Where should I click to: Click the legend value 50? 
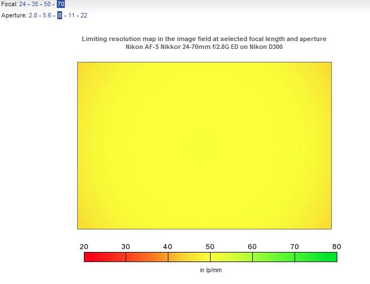[209, 246]
